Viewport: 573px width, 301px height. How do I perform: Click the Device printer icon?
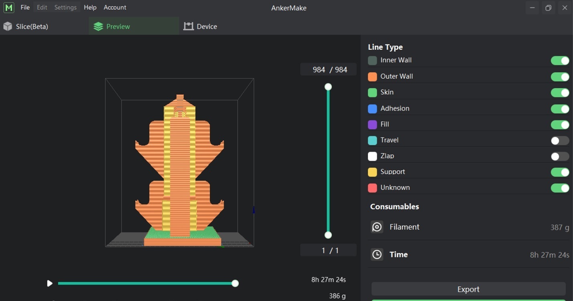click(189, 26)
